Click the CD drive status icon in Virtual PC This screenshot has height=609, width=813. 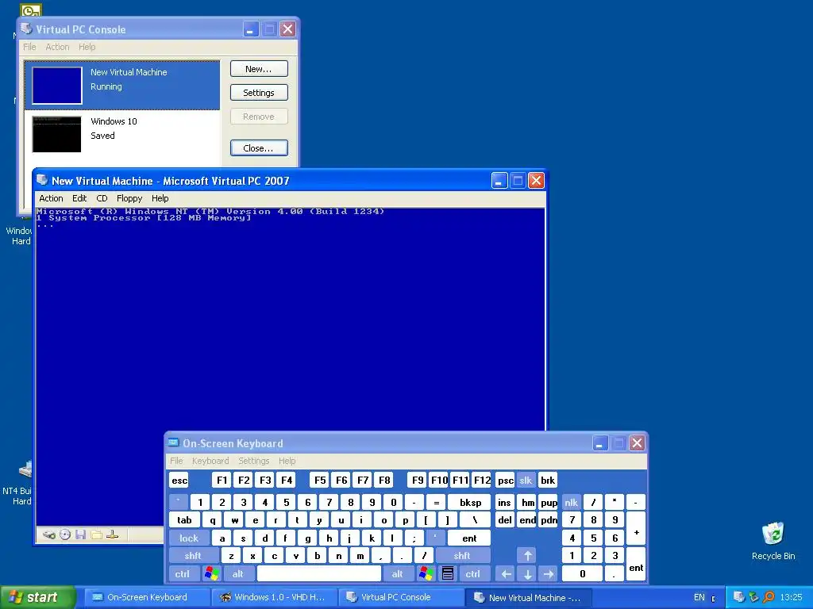tap(65, 535)
